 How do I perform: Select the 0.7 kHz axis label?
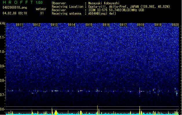pos(3,95)
